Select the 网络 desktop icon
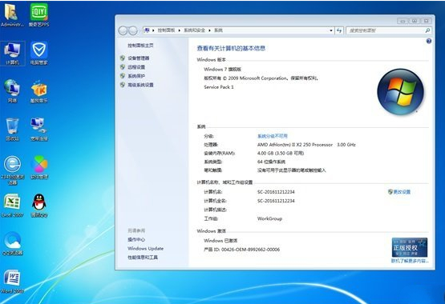 click(12, 91)
